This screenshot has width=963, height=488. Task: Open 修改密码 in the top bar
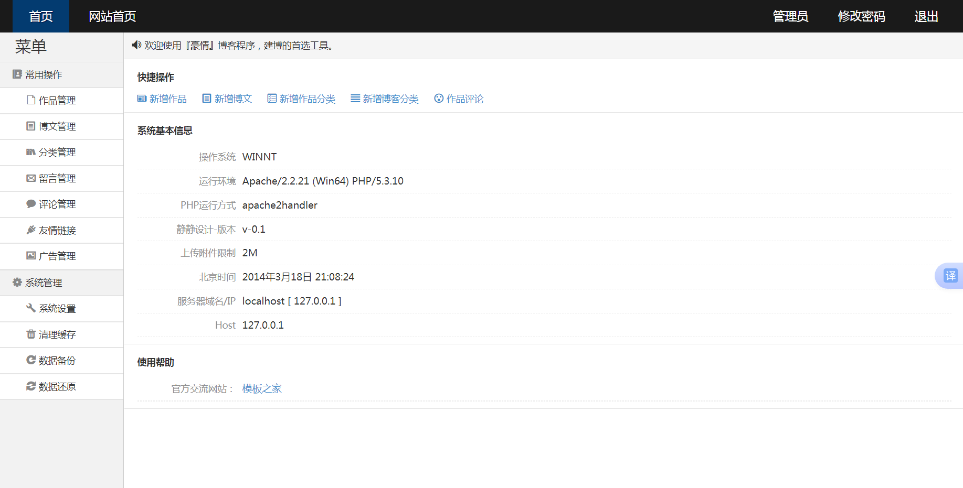(x=861, y=16)
